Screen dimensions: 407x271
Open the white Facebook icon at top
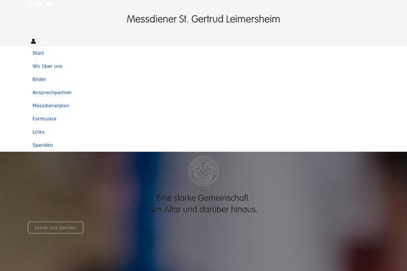pyautogui.click(x=39, y=3)
